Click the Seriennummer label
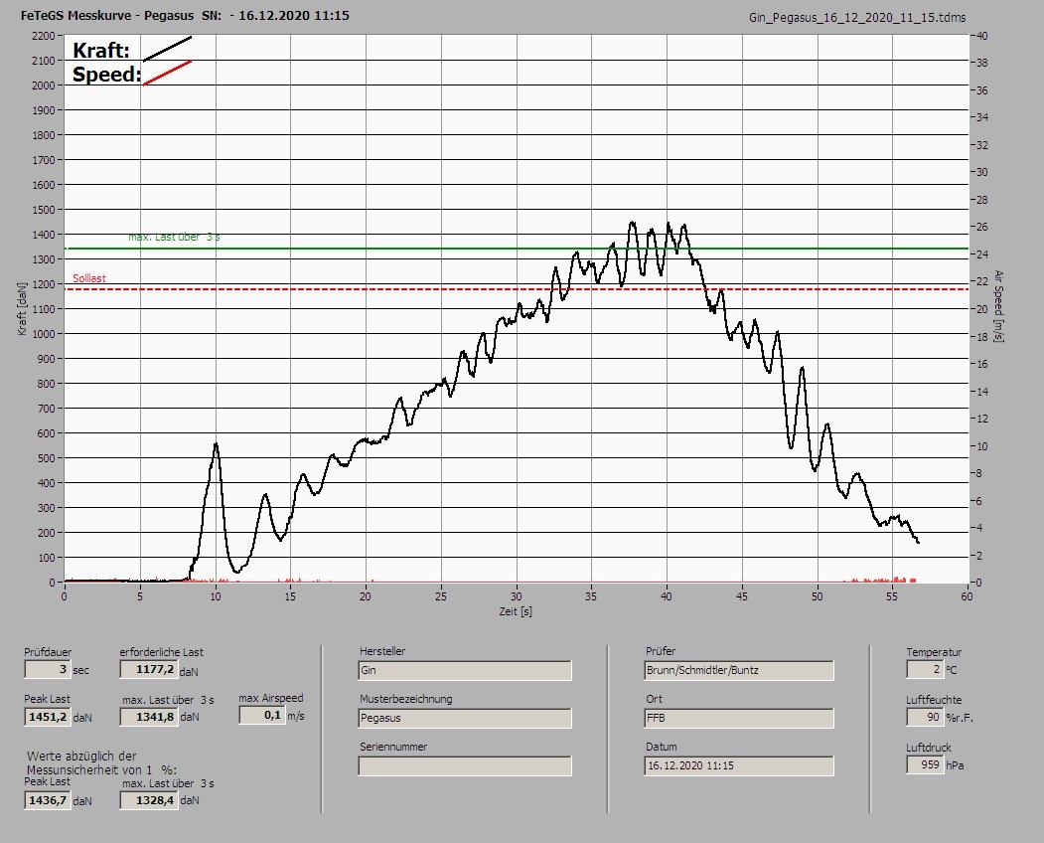 pyautogui.click(x=393, y=747)
